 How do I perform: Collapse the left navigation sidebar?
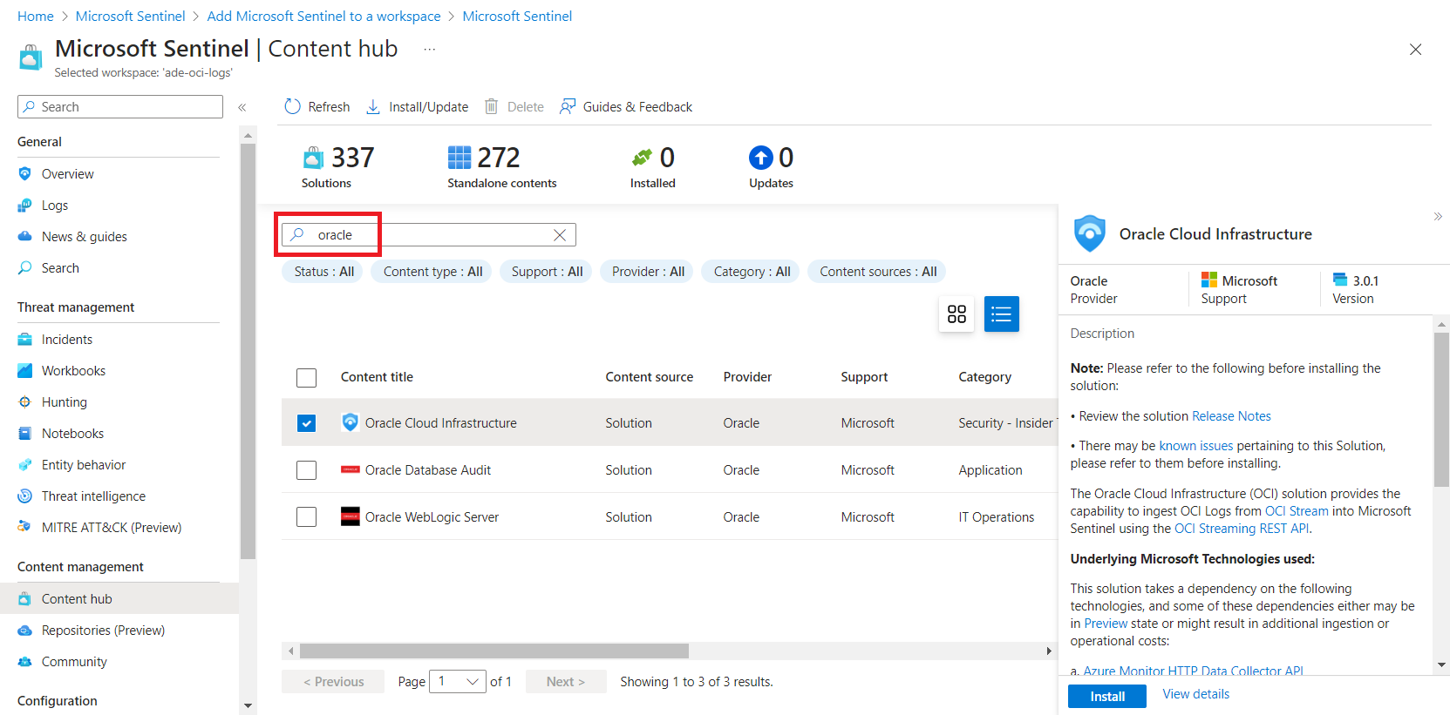pos(242,107)
